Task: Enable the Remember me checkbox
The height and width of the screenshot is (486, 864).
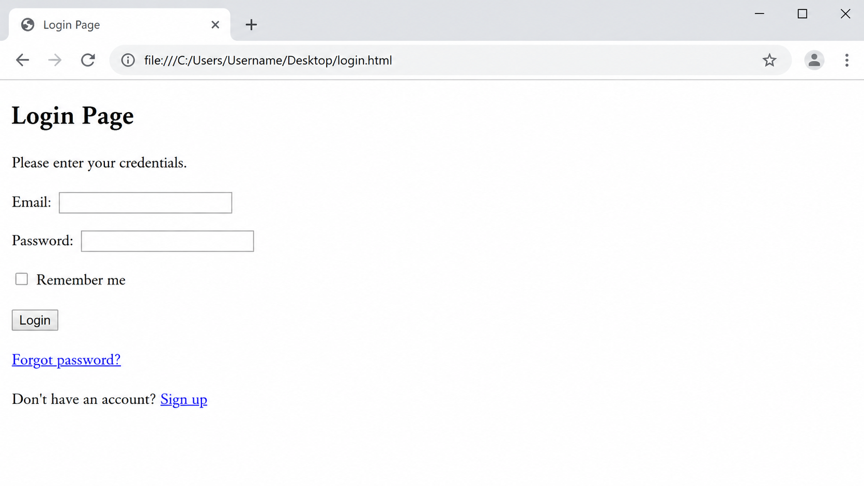Action: pyautogui.click(x=21, y=279)
